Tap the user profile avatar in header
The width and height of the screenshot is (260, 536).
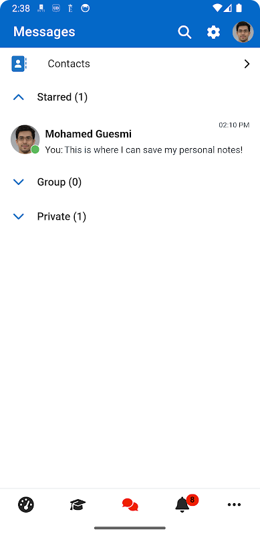pyautogui.click(x=243, y=32)
